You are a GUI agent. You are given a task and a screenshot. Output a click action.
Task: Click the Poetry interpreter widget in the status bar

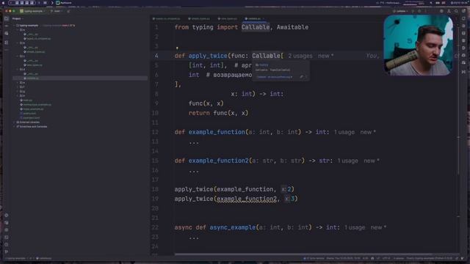[429, 258]
